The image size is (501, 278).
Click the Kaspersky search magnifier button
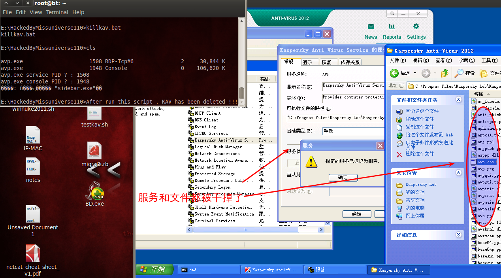(392, 14)
